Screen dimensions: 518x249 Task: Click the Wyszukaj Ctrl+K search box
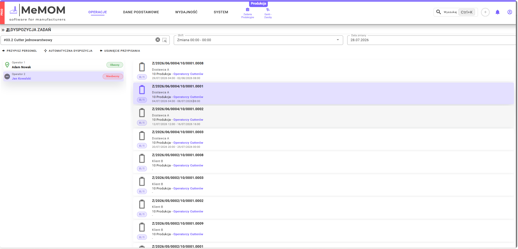tap(456, 12)
